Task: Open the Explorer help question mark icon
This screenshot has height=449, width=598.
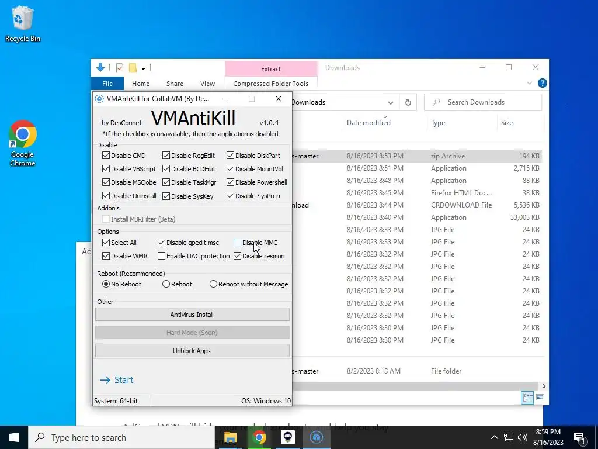Action: pos(542,83)
